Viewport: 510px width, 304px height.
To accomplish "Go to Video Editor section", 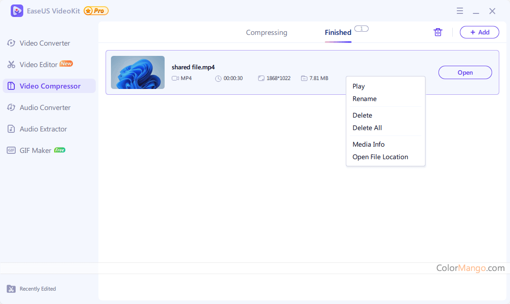I will point(49,64).
